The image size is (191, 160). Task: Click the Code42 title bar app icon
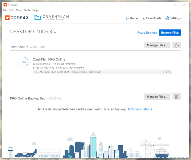5,5
